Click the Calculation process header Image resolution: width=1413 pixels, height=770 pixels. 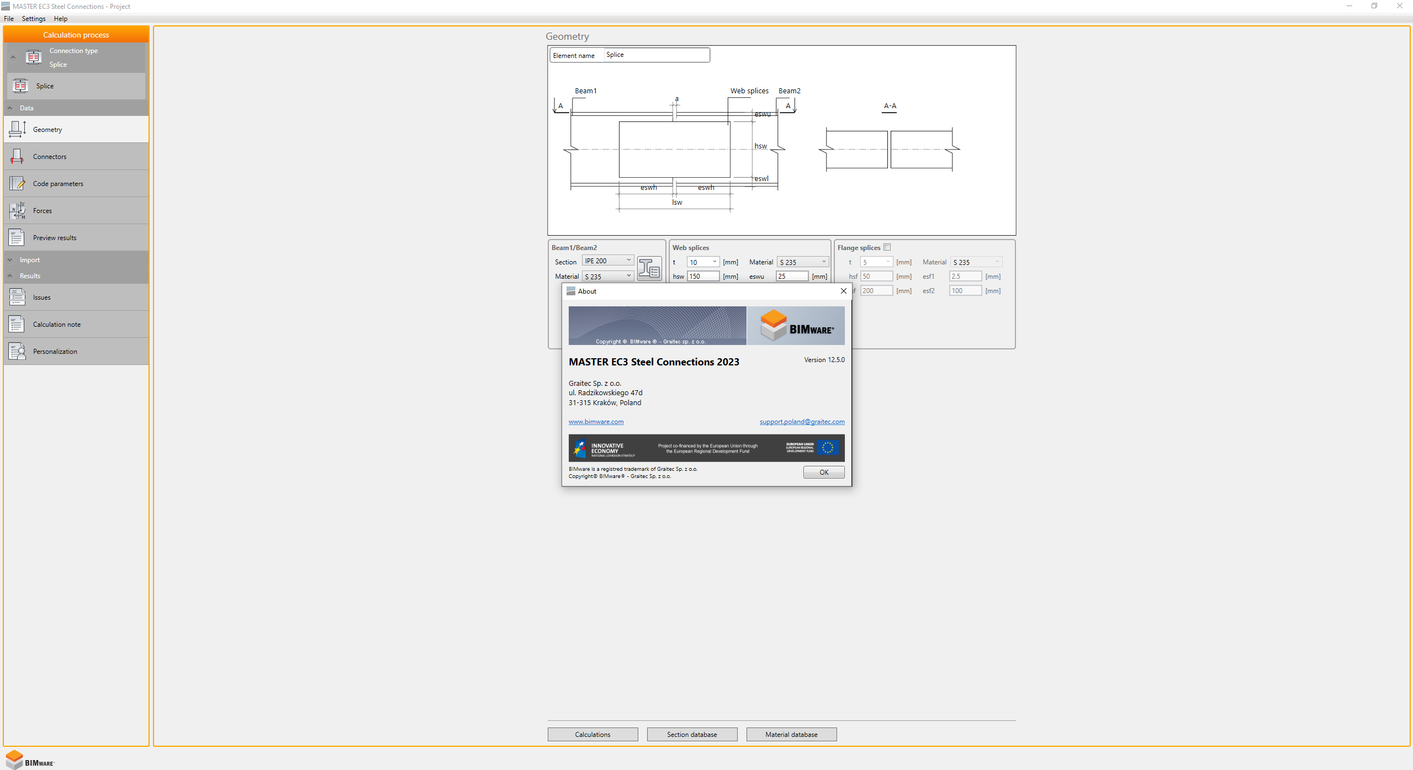pyautogui.click(x=76, y=35)
